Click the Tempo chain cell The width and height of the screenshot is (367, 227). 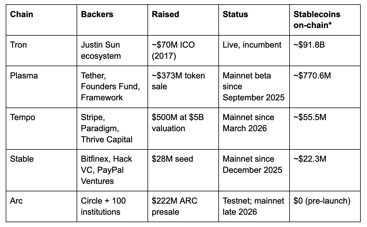click(x=41, y=128)
